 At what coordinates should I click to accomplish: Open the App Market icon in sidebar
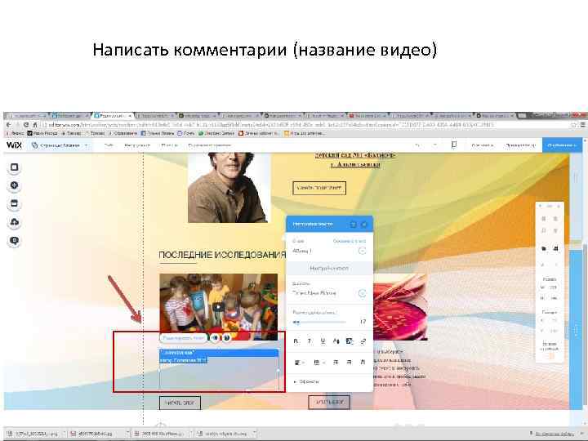[x=14, y=203]
